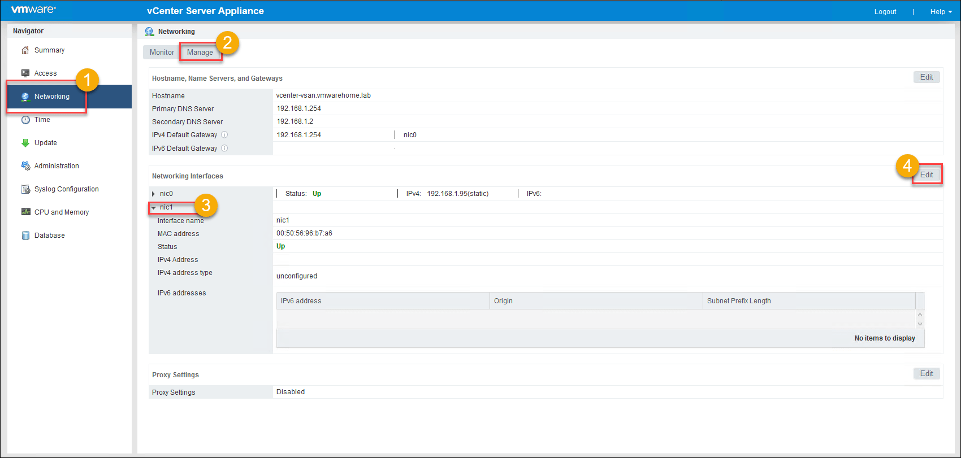Screen dimensions: 961x458
Task: Click the Networking globe icon
Action: [25, 97]
